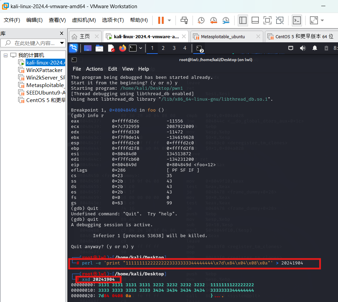Viewport: 338px width, 302px height.
Task: Select SEEDUbuntu9 in the library
Action: (x=46, y=93)
